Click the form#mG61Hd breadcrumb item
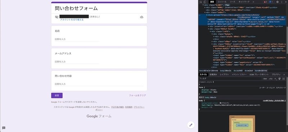This screenshot has height=132, width=288. tap(261, 71)
